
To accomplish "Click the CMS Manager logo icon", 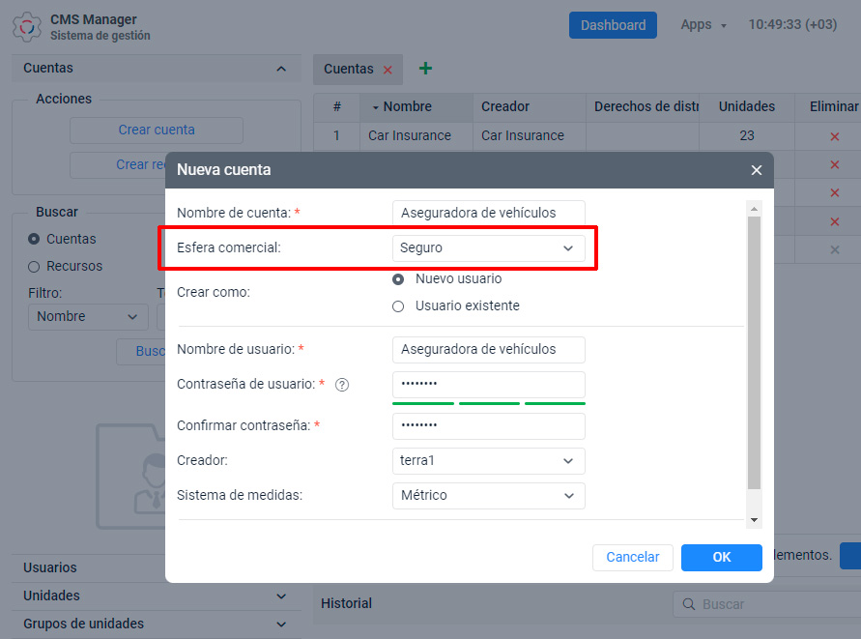I will pos(27,26).
